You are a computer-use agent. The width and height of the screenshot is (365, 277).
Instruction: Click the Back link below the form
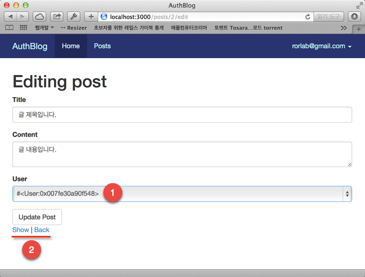(42, 230)
